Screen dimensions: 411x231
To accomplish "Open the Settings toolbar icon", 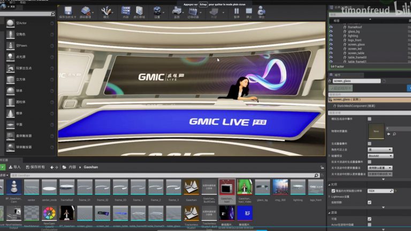I will click(157, 11).
